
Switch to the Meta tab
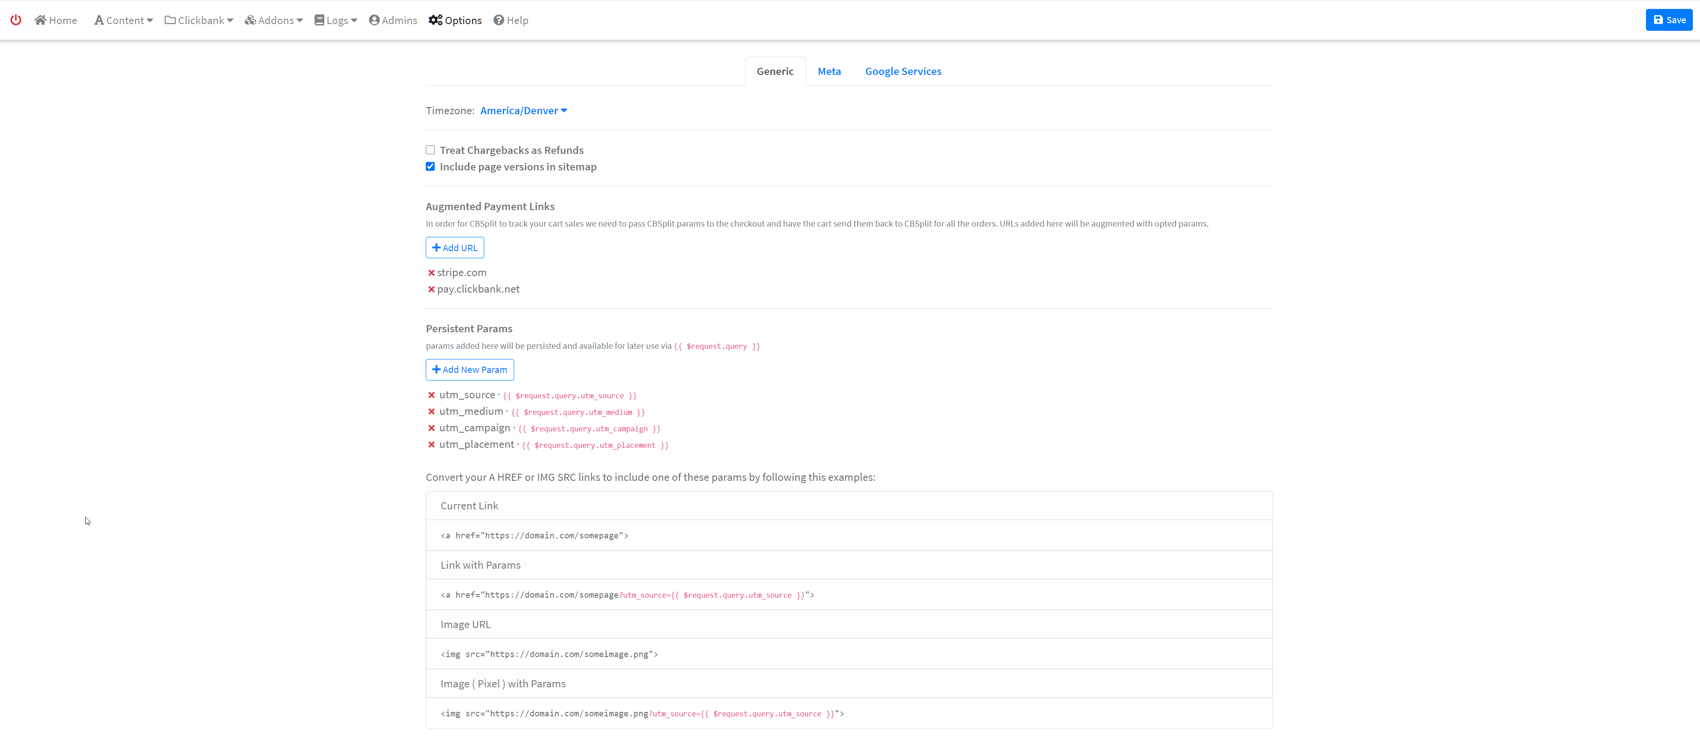pyautogui.click(x=829, y=71)
